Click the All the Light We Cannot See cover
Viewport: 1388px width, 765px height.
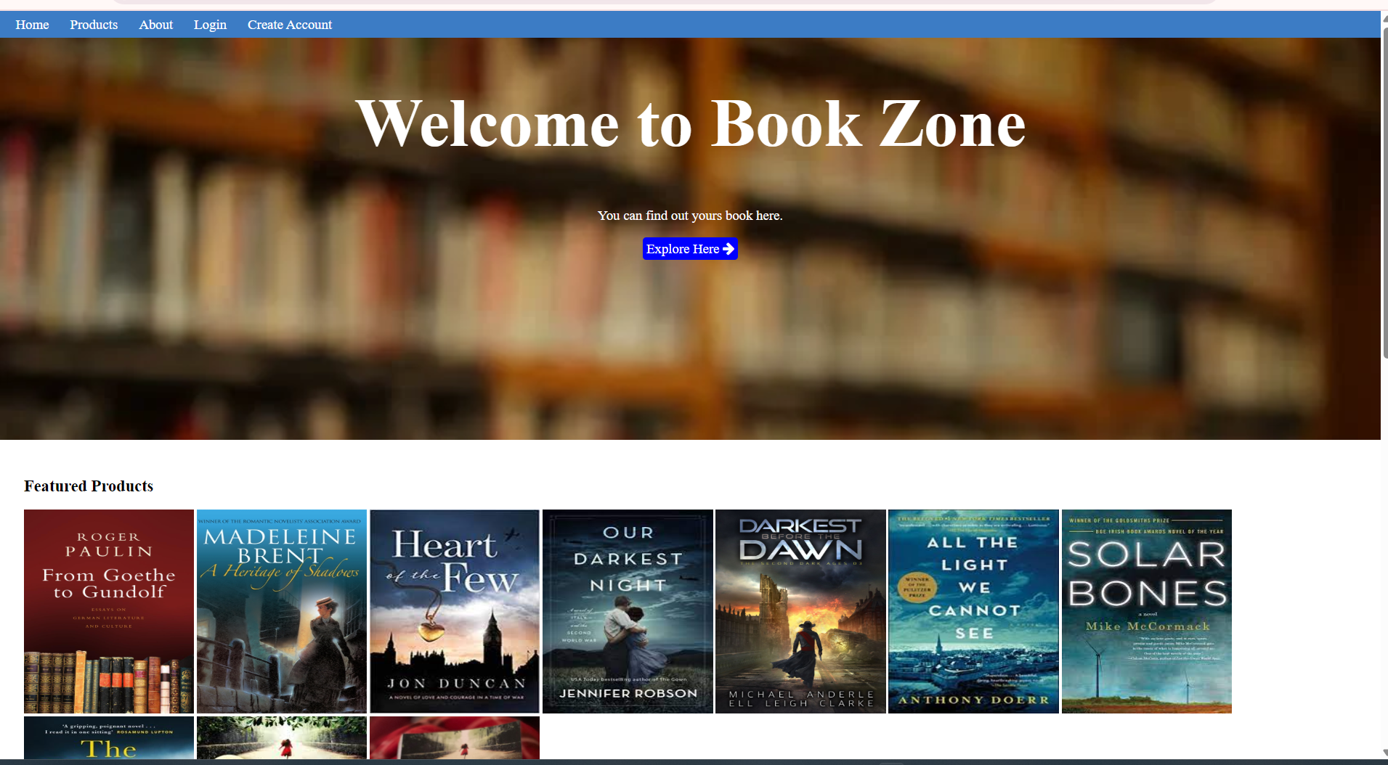pyautogui.click(x=973, y=611)
